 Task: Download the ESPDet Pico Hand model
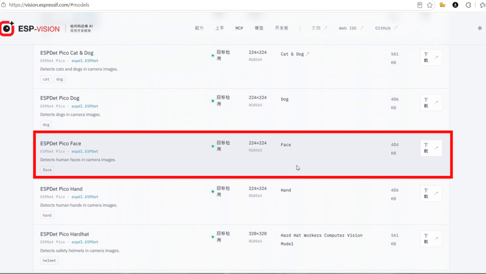431,193
